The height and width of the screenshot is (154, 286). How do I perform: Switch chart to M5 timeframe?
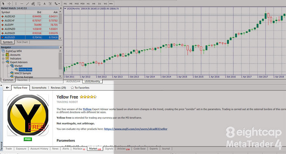click(71, 4)
